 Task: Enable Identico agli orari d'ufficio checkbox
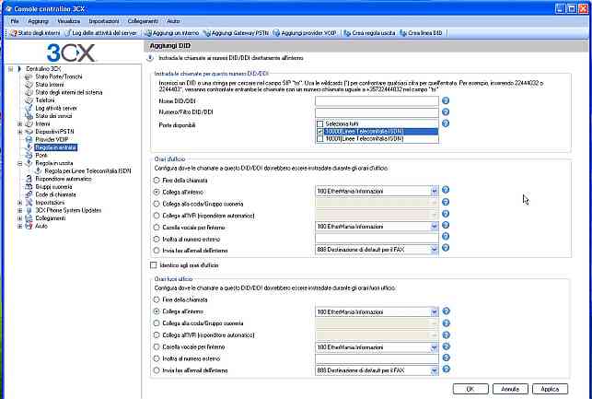tap(153, 265)
